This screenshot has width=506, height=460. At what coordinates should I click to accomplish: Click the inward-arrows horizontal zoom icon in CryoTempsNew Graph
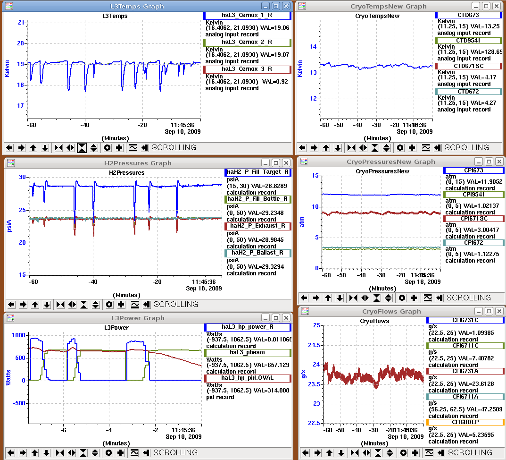[x=351, y=148]
